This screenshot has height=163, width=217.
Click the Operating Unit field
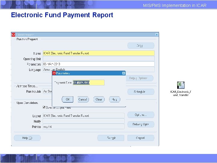[99, 59]
